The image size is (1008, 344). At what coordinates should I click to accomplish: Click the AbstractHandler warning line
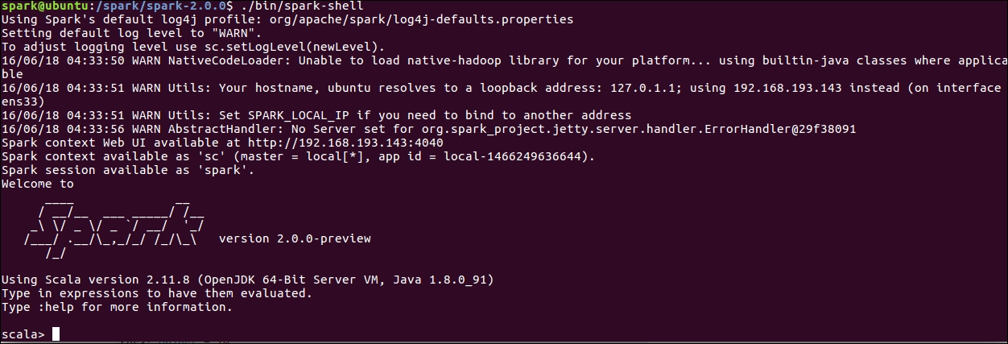pyautogui.click(x=428, y=129)
